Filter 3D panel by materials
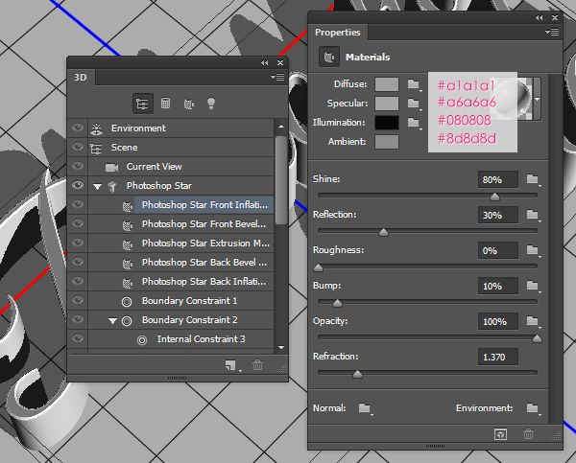The image size is (576, 463). pyautogui.click(x=188, y=104)
